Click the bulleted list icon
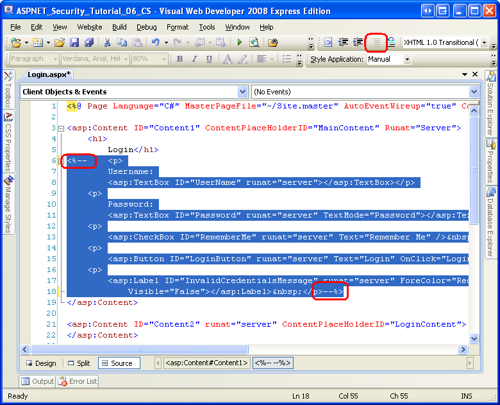500x405 pixels. coord(287,59)
